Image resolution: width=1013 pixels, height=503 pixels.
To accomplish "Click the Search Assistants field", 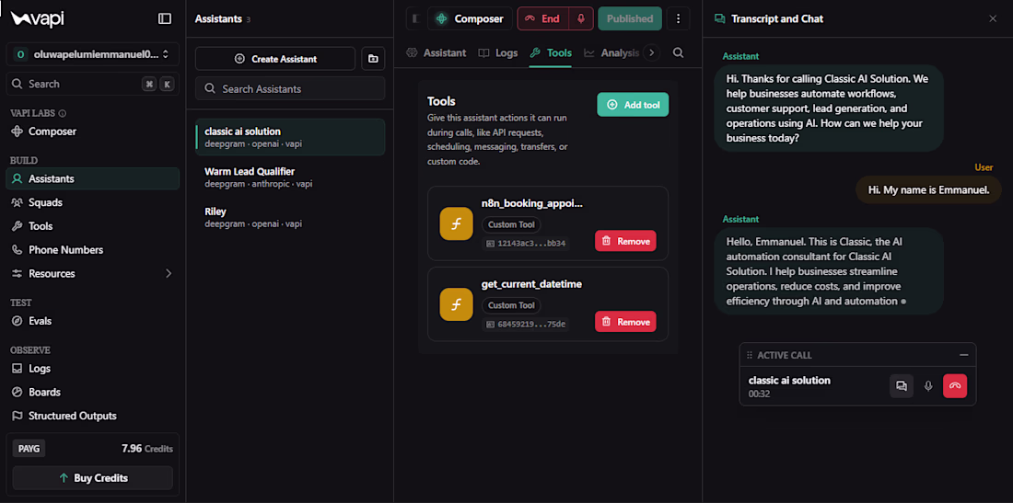I will tap(290, 89).
